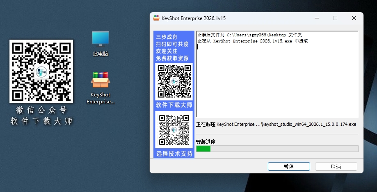
Task: Open the 此电脑 desktop icon
Action: tap(101, 44)
